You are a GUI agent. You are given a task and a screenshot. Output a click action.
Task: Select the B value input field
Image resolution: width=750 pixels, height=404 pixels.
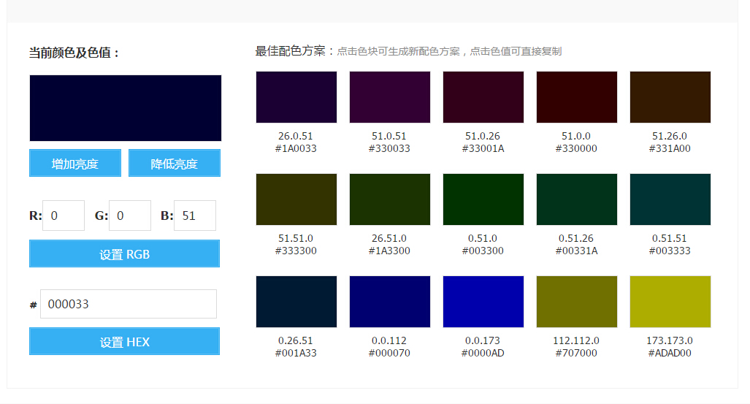click(195, 216)
